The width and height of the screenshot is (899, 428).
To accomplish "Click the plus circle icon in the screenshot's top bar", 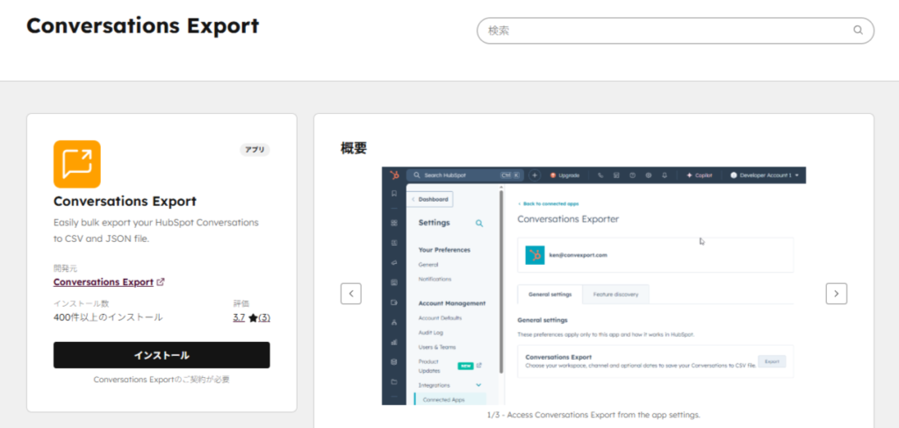I will pyautogui.click(x=535, y=175).
